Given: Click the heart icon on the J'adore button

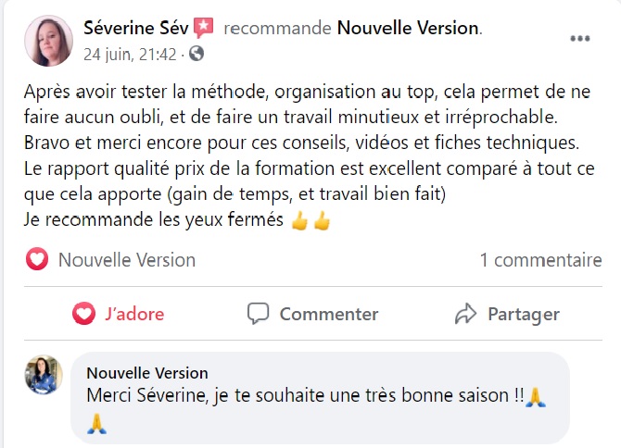Looking at the screenshot, I should [x=84, y=314].
